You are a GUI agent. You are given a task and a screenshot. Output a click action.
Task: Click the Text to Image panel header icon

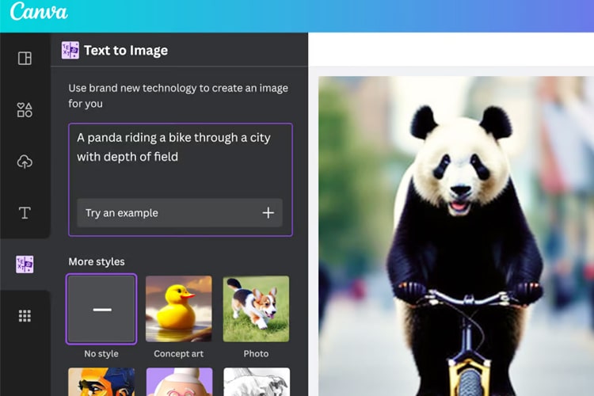70,51
